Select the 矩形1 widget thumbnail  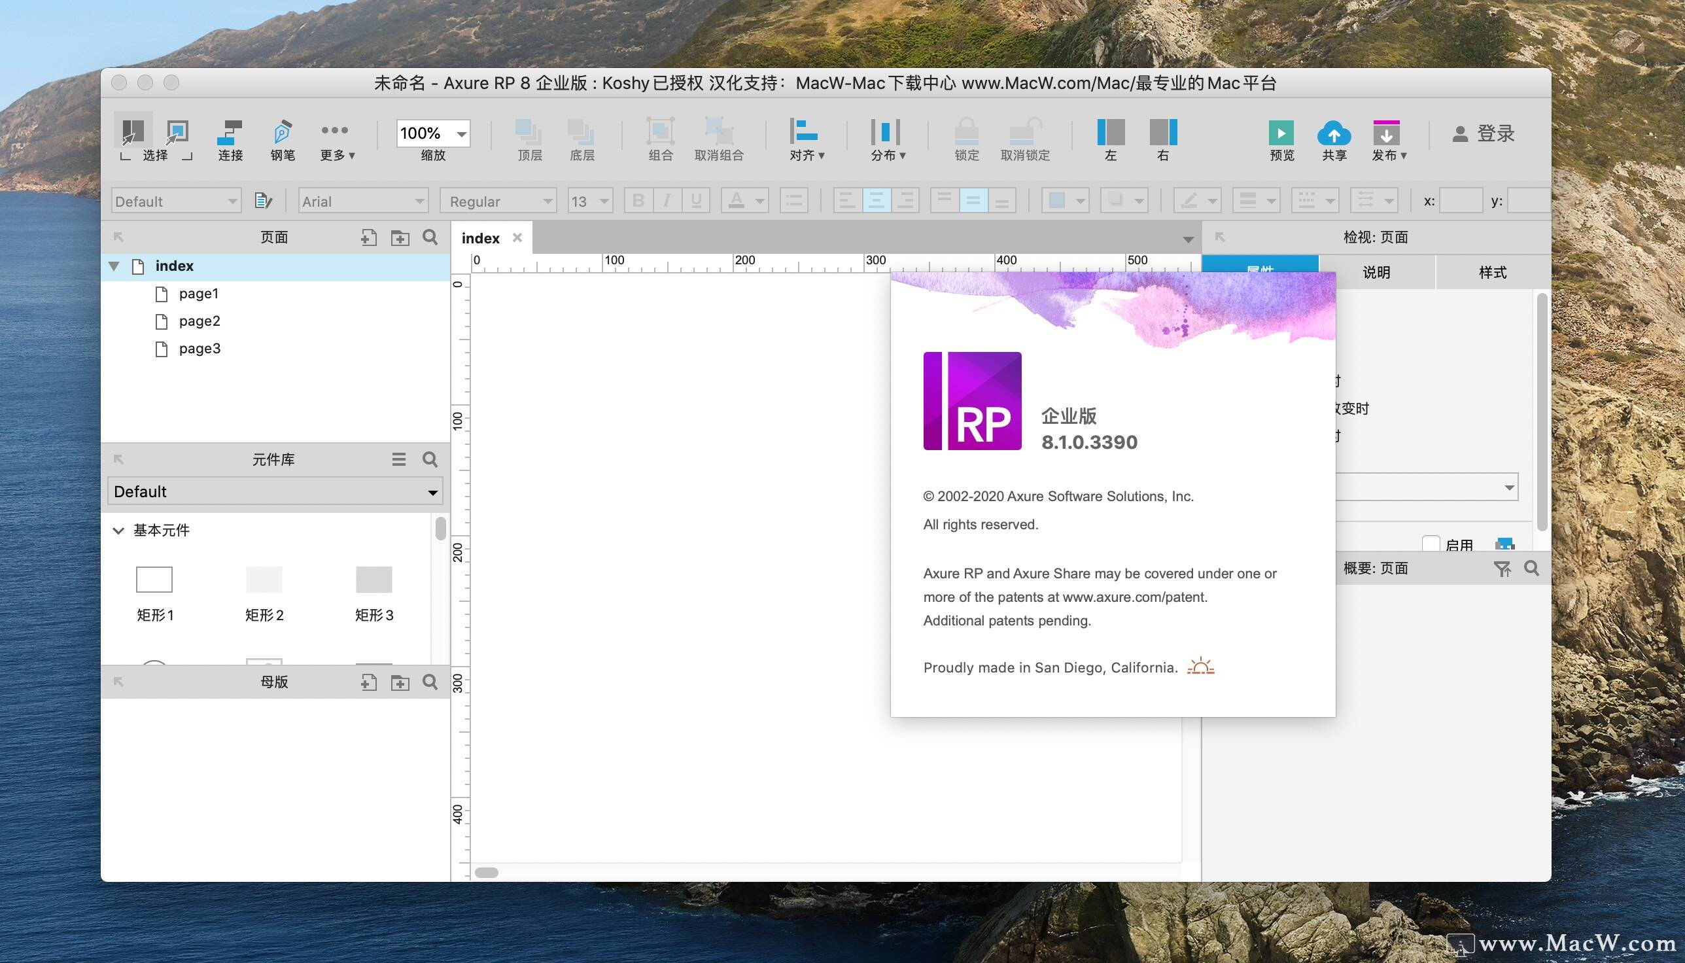coord(154,580)
